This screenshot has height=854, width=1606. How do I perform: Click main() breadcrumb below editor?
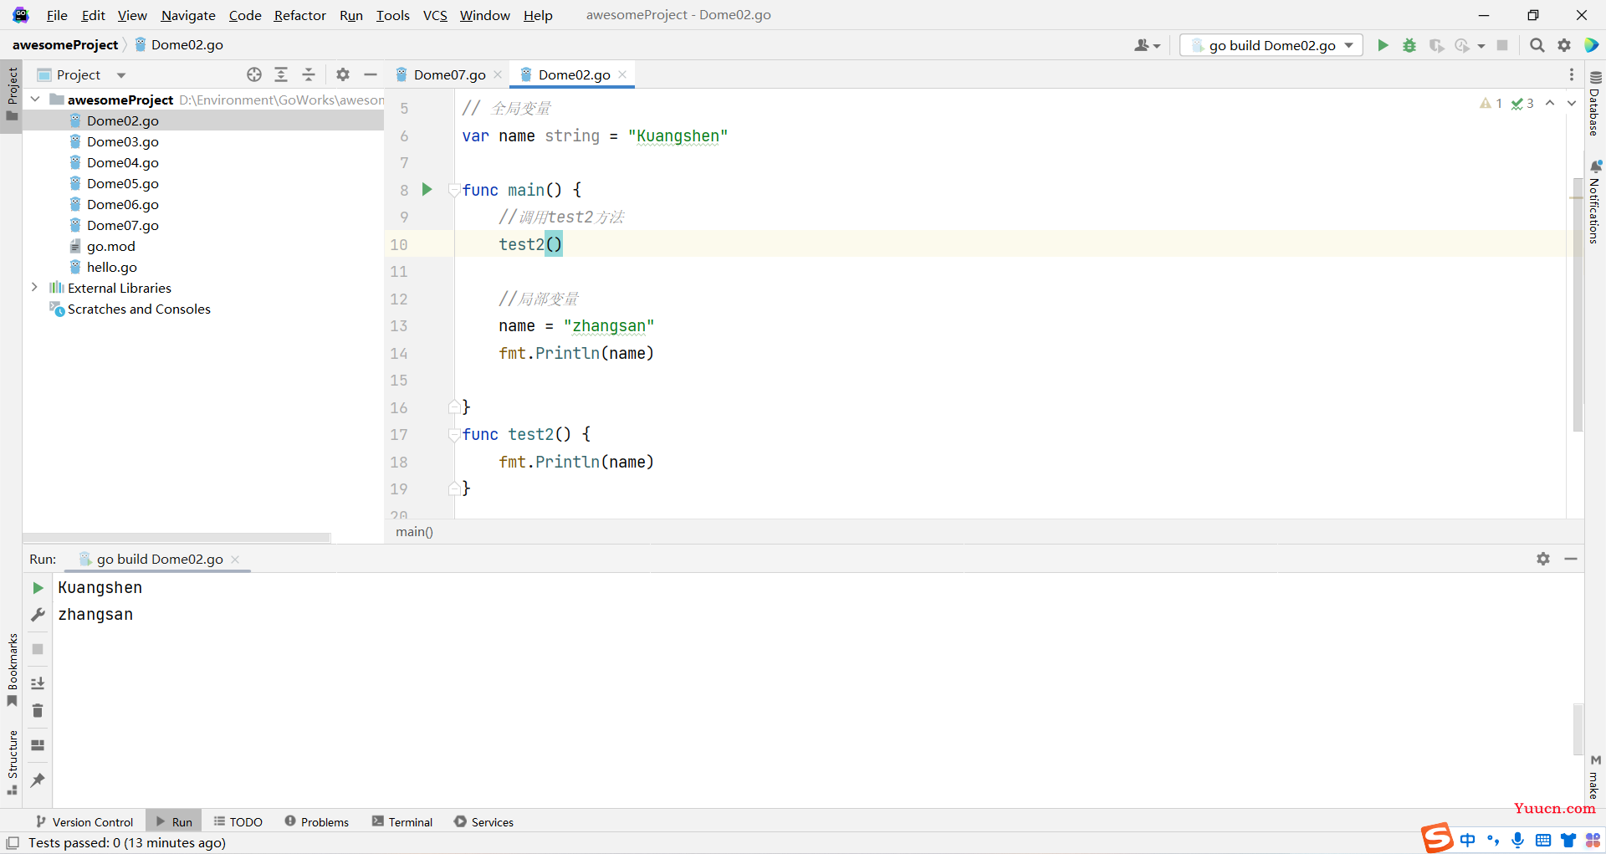click(x=414, y=532)
